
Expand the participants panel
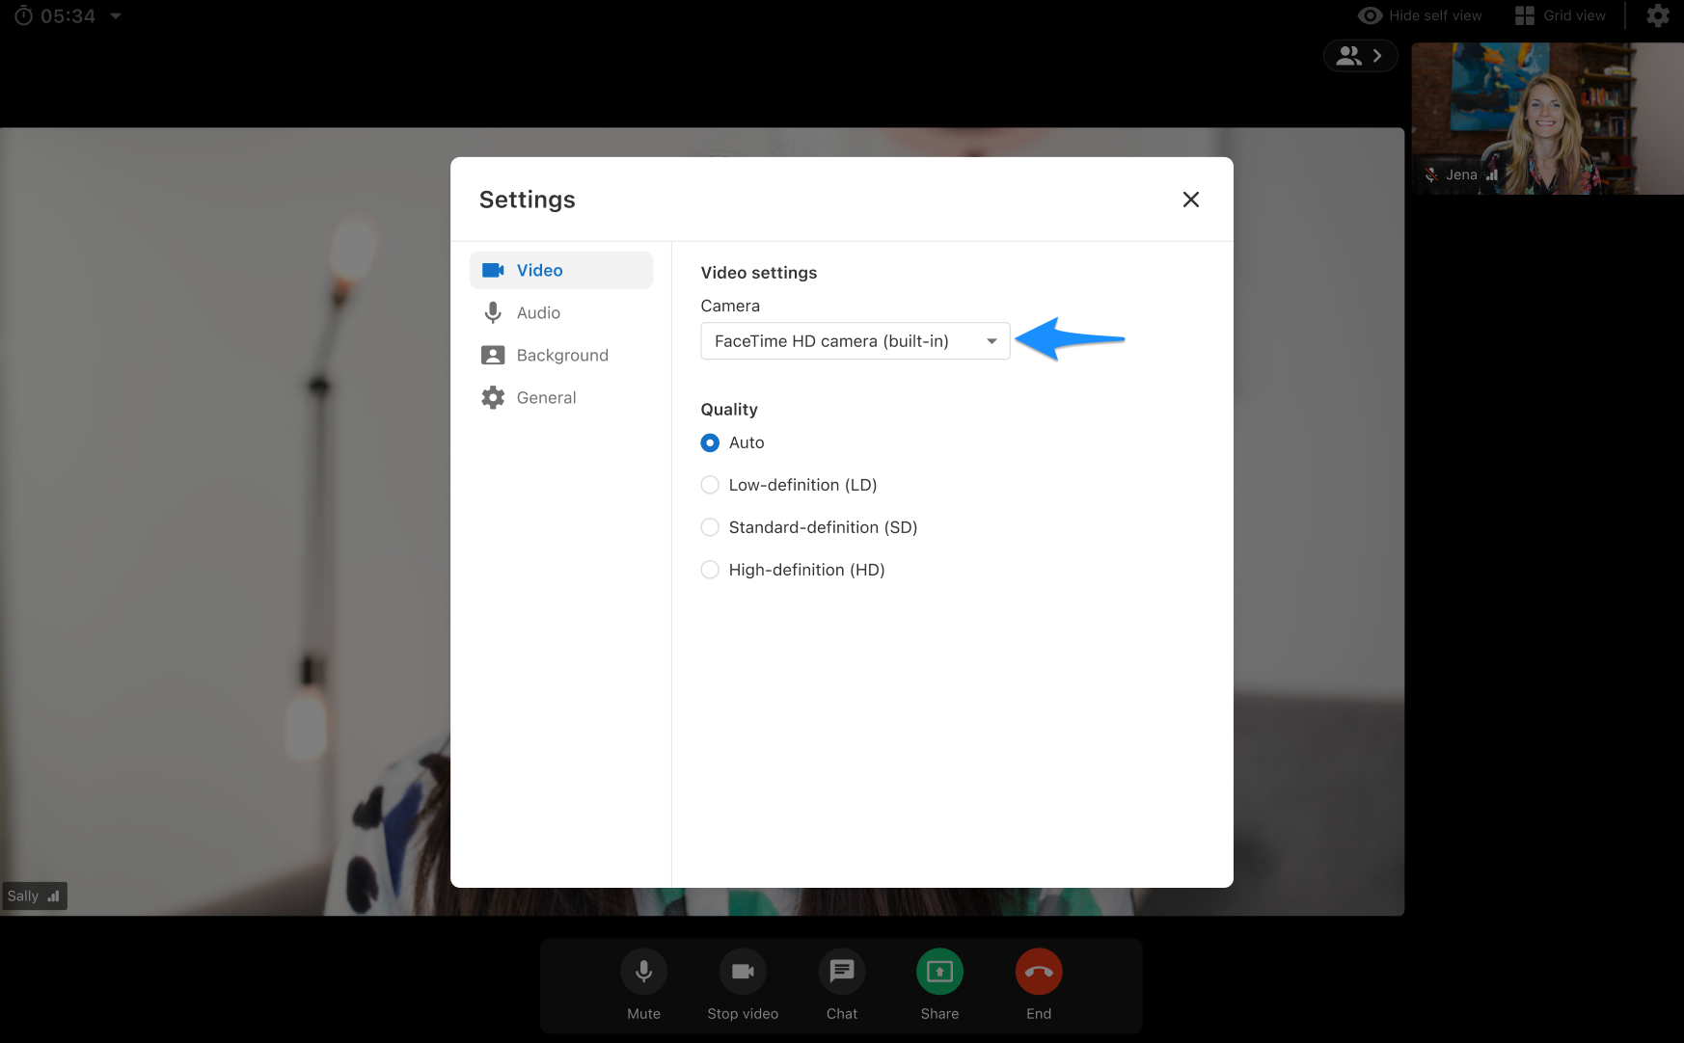(1360, 56)
